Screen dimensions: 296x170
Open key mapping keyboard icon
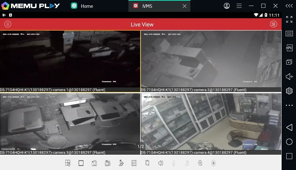[x=289, y=34]
